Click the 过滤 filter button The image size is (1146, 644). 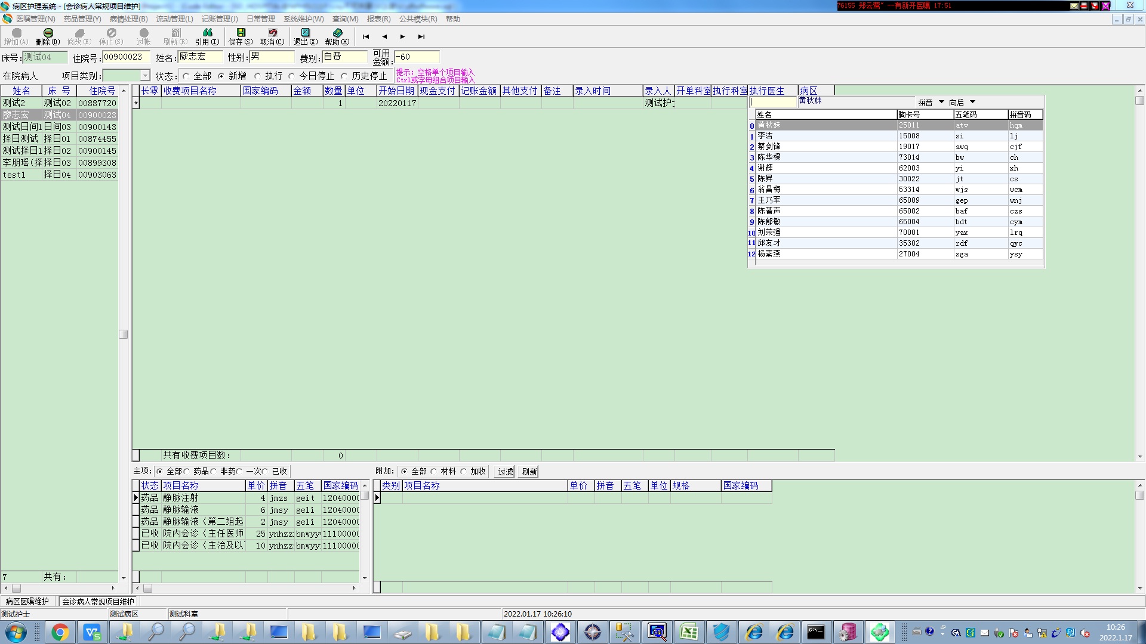(505, 472)
